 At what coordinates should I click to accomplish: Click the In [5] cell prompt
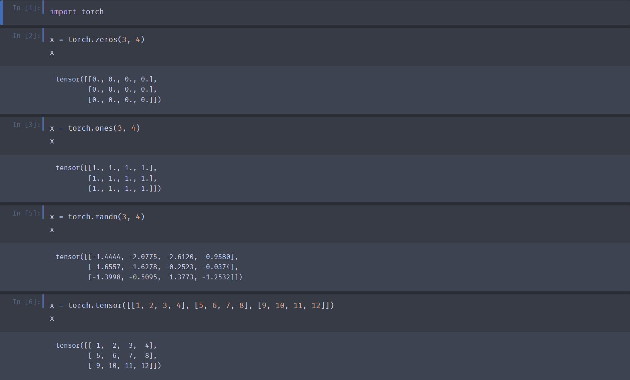[26, 213]
